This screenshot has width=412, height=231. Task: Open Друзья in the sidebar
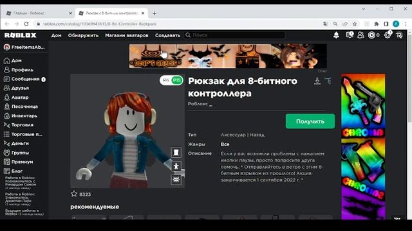point(20,88)
